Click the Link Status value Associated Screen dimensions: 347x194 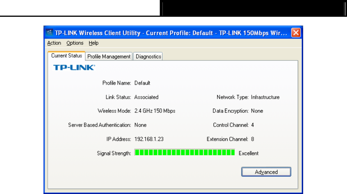tap(146, 97)
